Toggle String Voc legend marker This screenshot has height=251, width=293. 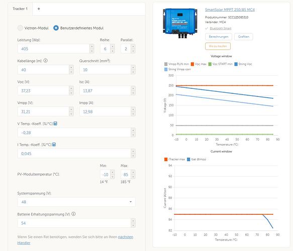point(236,64)
